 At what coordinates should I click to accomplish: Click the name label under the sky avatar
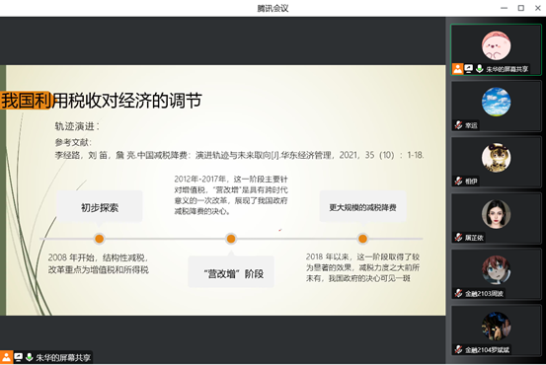point(471,125)
